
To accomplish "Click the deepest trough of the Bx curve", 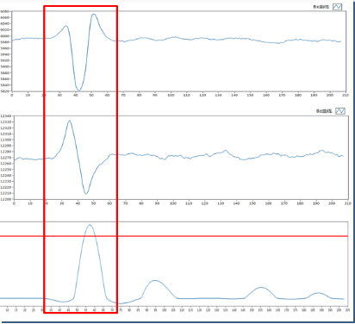I will pyautogui.click(x=78, y=90).
